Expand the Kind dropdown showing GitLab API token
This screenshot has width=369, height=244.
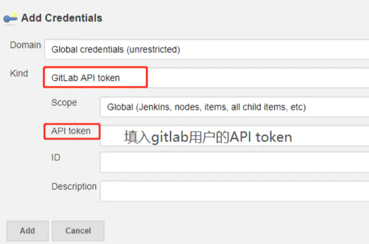click(207, 78)
